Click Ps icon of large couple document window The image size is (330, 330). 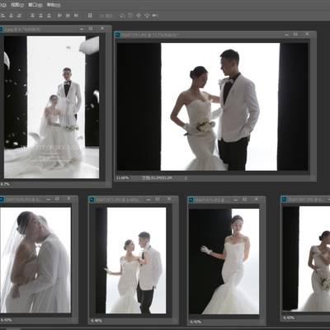tap(118, 35)
